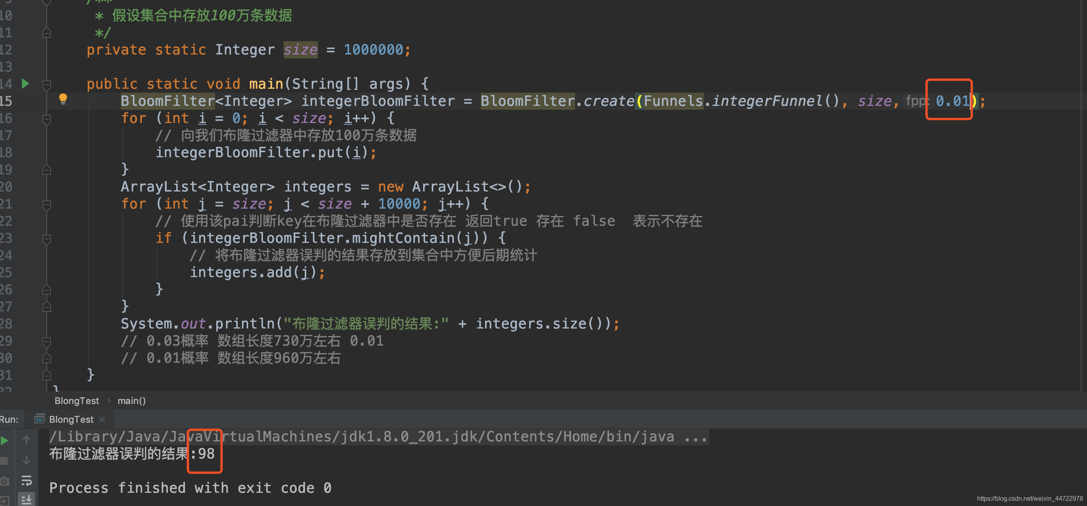Click the comment fold end marker on line 11
The height and width of the screenshot is (506, 1087).
(x=47, y=33)
